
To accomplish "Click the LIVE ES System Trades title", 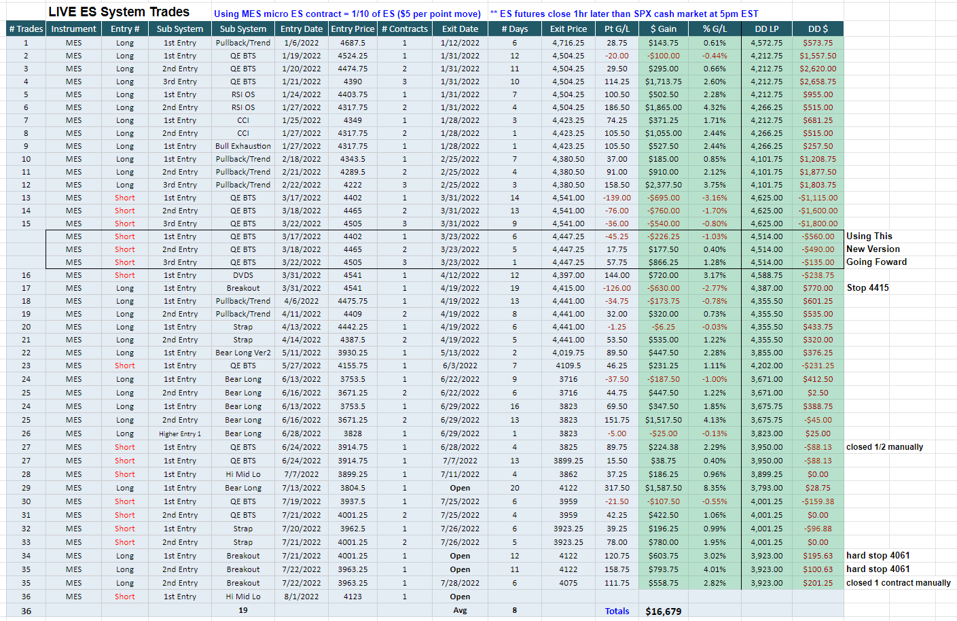I will point(119,12).
